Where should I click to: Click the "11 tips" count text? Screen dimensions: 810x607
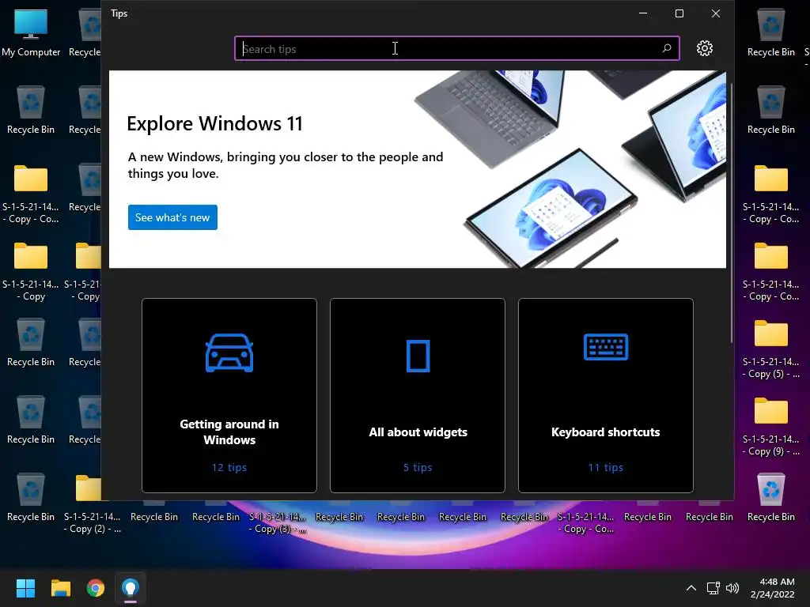pos(605,467)
